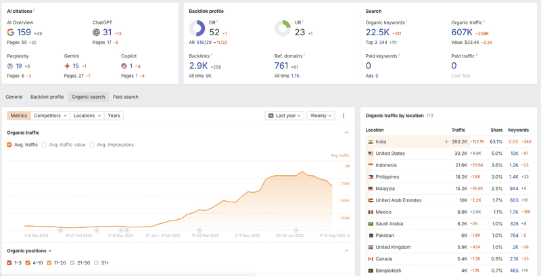Viewport: 541px width, 276px height.
Task: Click the Malaysia flag icon
Action: point(371,189)
